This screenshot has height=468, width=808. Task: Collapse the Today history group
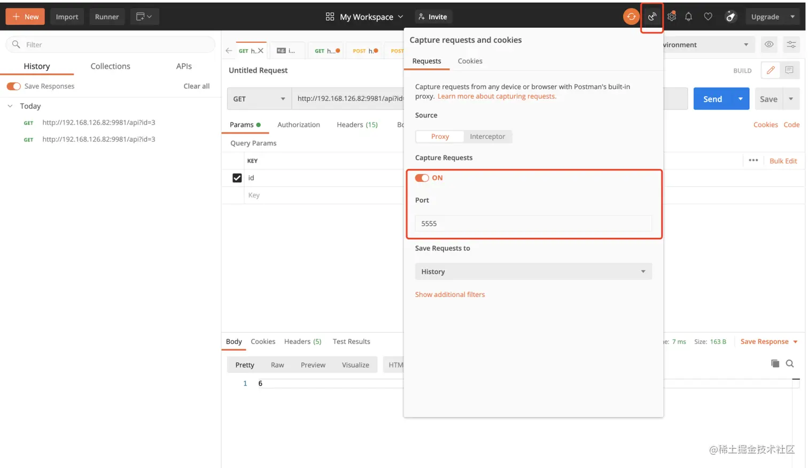(x=10, y=106)
